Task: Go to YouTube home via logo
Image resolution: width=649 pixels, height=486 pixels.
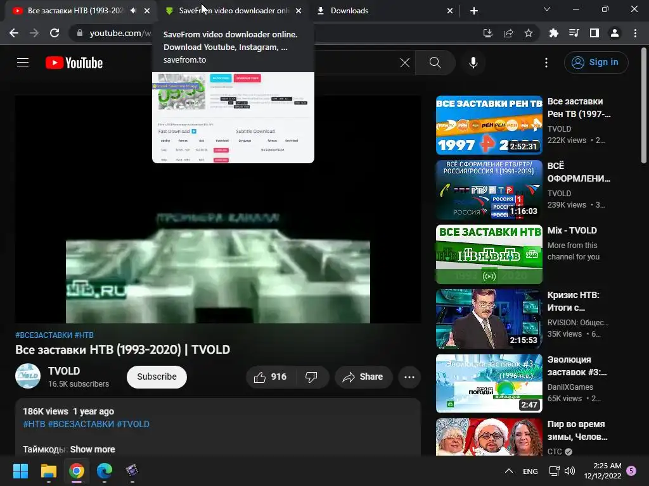Action: click(74, 63)
